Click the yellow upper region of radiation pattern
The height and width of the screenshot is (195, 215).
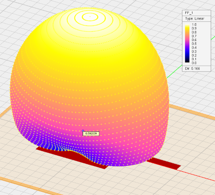(x=89, y=51)
